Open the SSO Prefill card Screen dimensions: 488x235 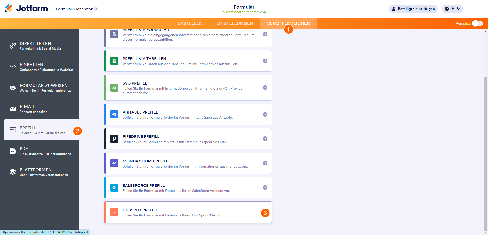188,88
